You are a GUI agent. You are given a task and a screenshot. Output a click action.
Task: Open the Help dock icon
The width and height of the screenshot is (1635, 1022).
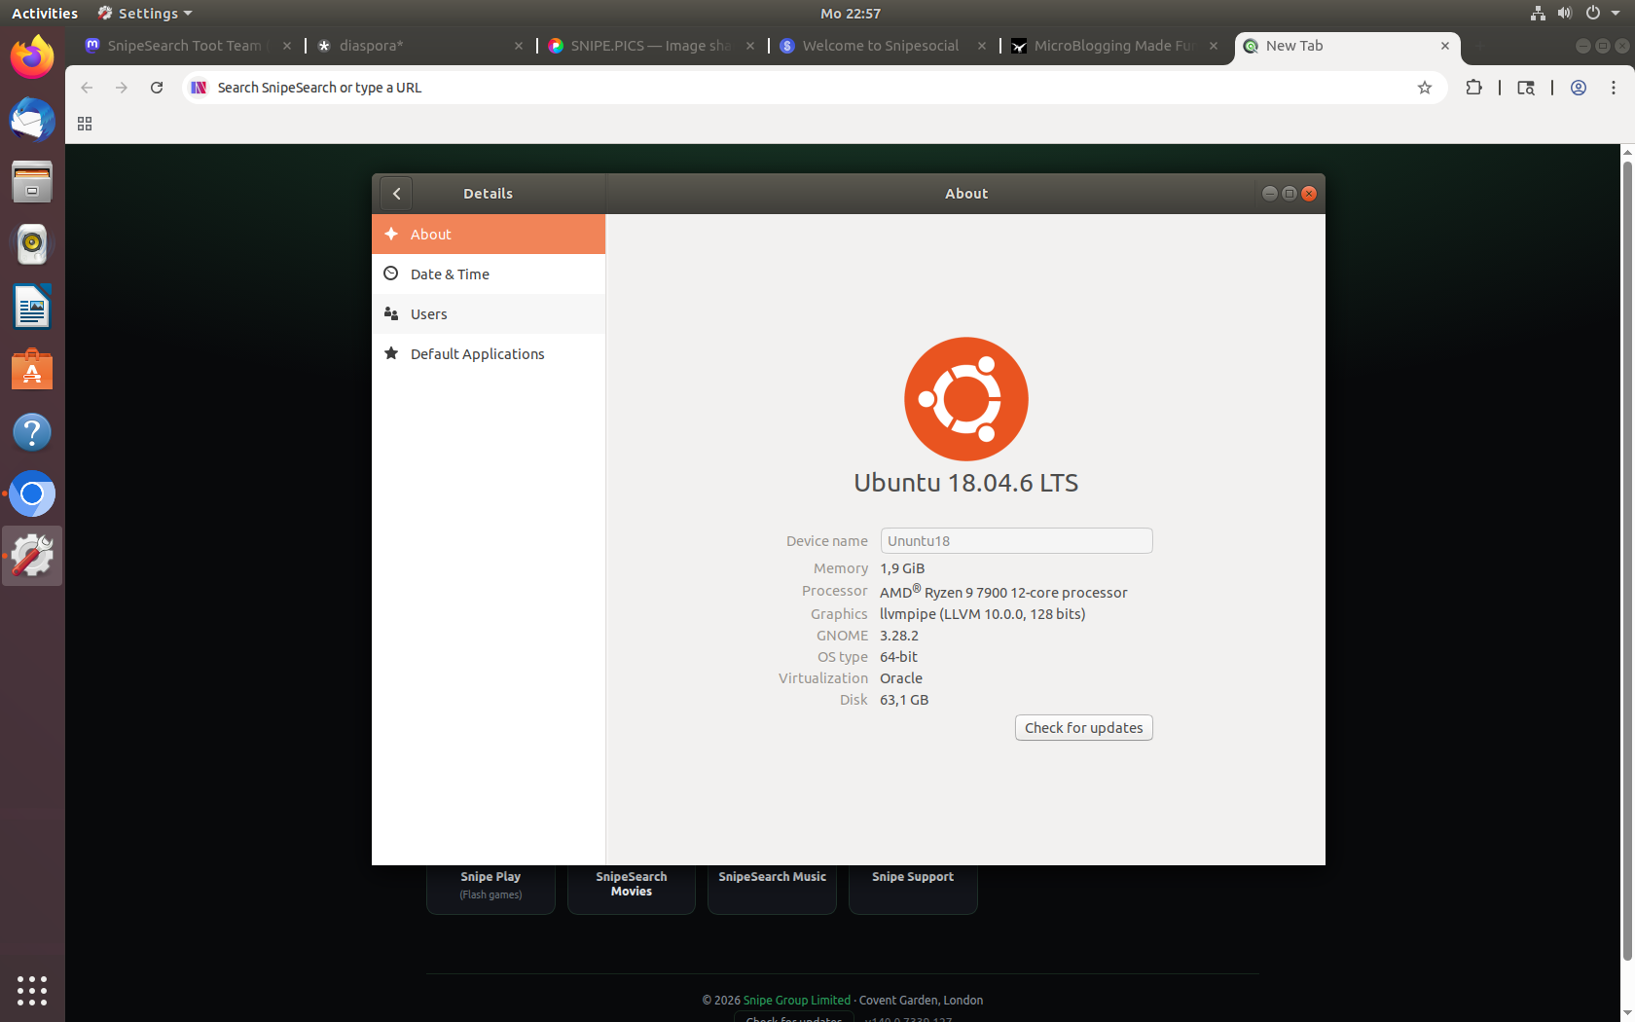pos(32,432)
